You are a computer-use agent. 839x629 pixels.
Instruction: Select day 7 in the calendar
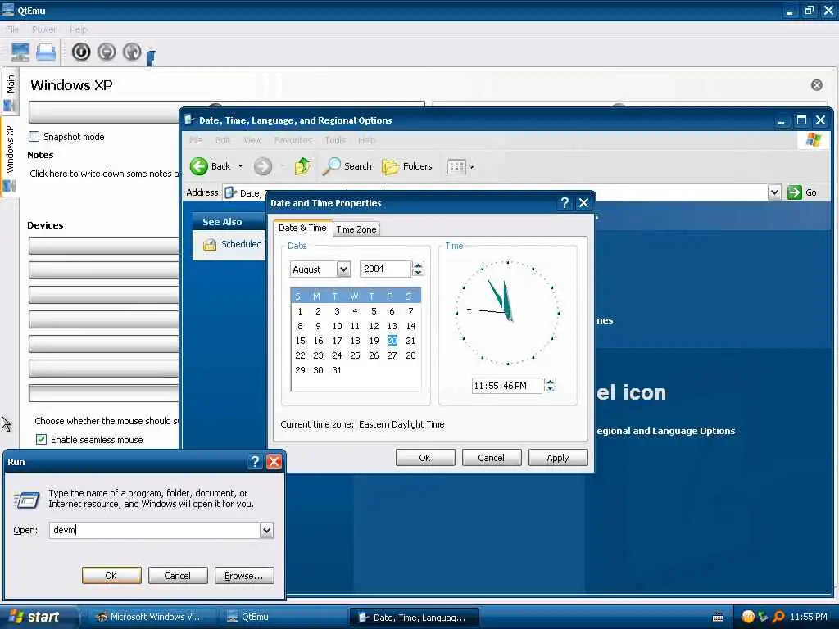[x=410, y=311]
